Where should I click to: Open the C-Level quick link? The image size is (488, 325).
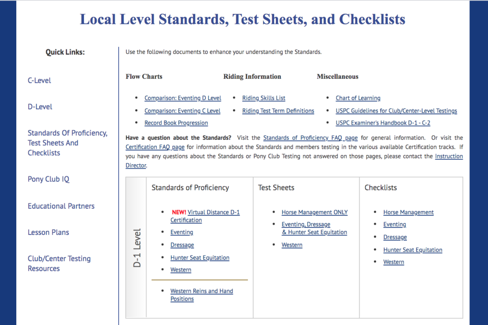click(x=39, y=80)
